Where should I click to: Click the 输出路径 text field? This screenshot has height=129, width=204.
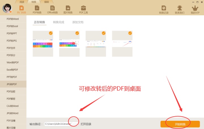[58, 124]
